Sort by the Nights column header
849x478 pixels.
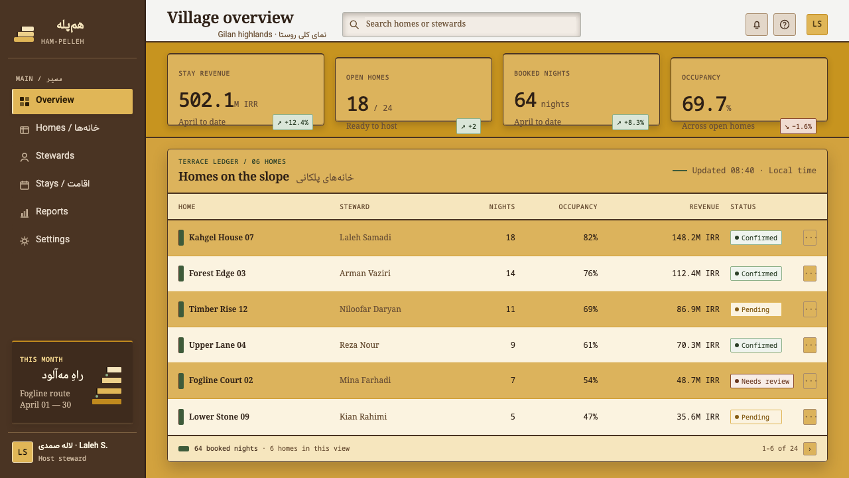point(502,207)
